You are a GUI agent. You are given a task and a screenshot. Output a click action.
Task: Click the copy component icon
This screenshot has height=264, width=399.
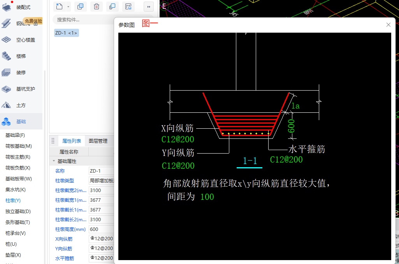point(81,7)
